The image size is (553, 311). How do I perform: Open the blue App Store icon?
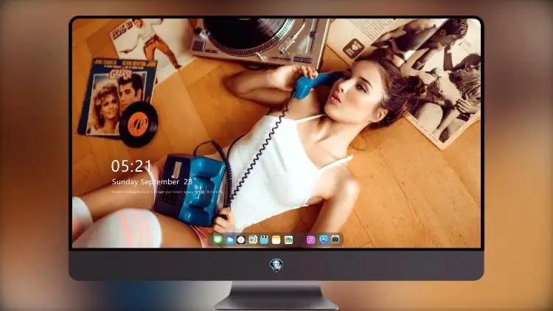pyautogui.click(x=324, y=240)
